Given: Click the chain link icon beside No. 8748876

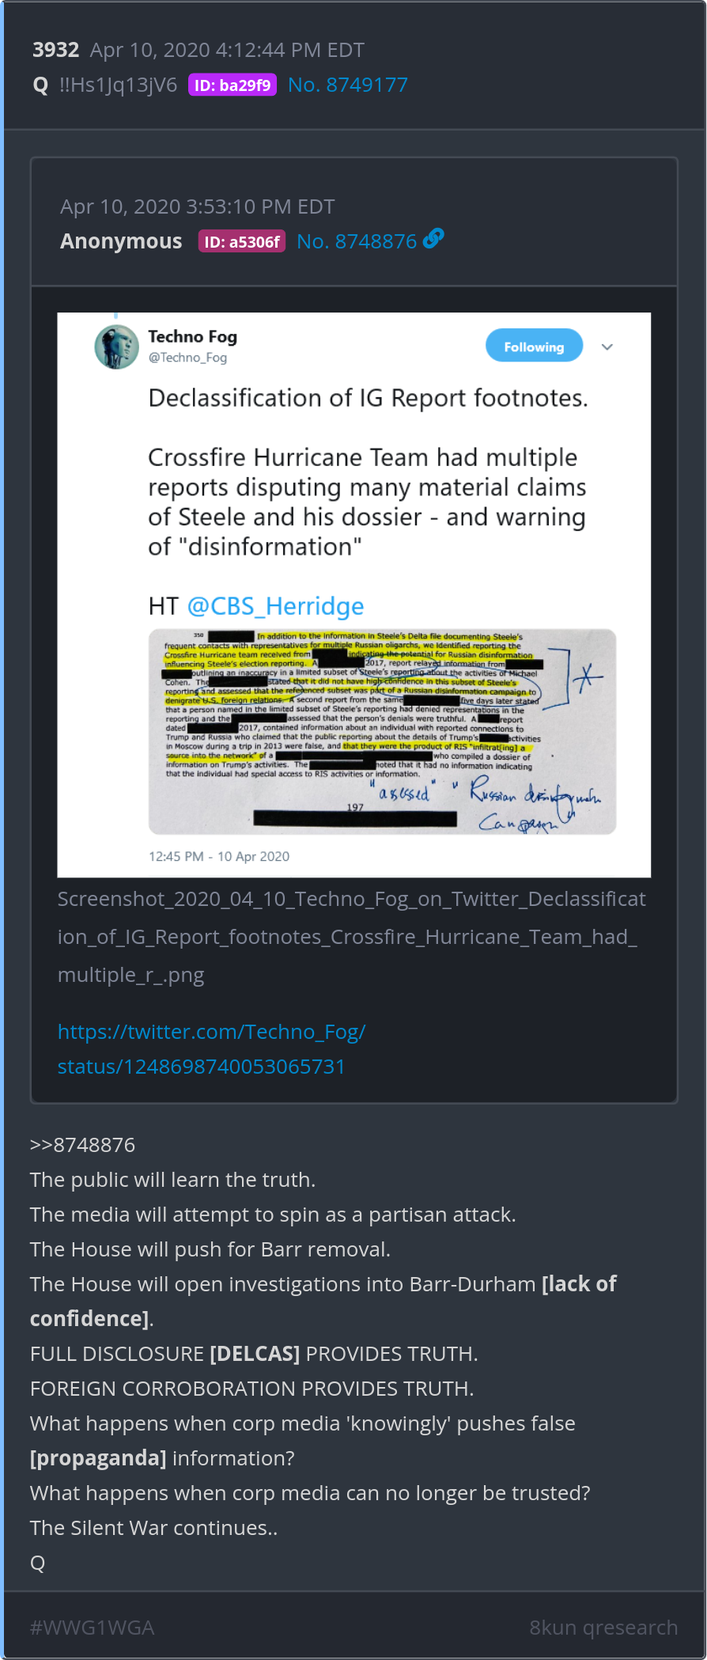Looking at the screenshot, I should coord(433,238).
